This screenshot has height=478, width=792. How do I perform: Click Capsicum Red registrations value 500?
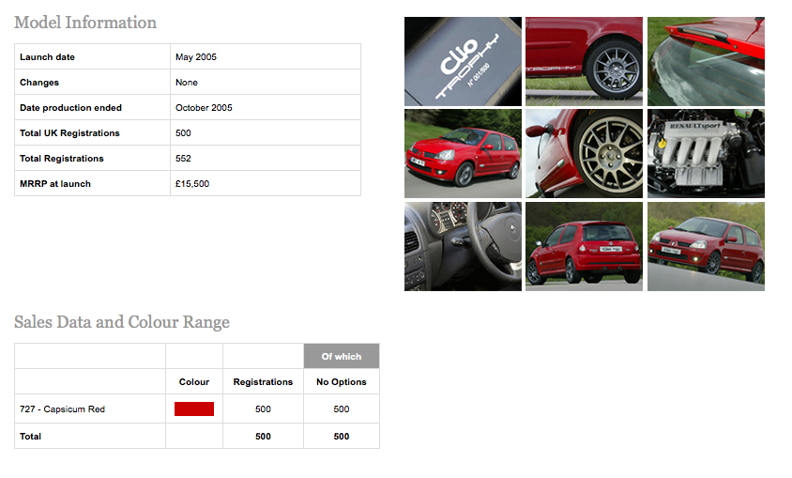[263, 409]
